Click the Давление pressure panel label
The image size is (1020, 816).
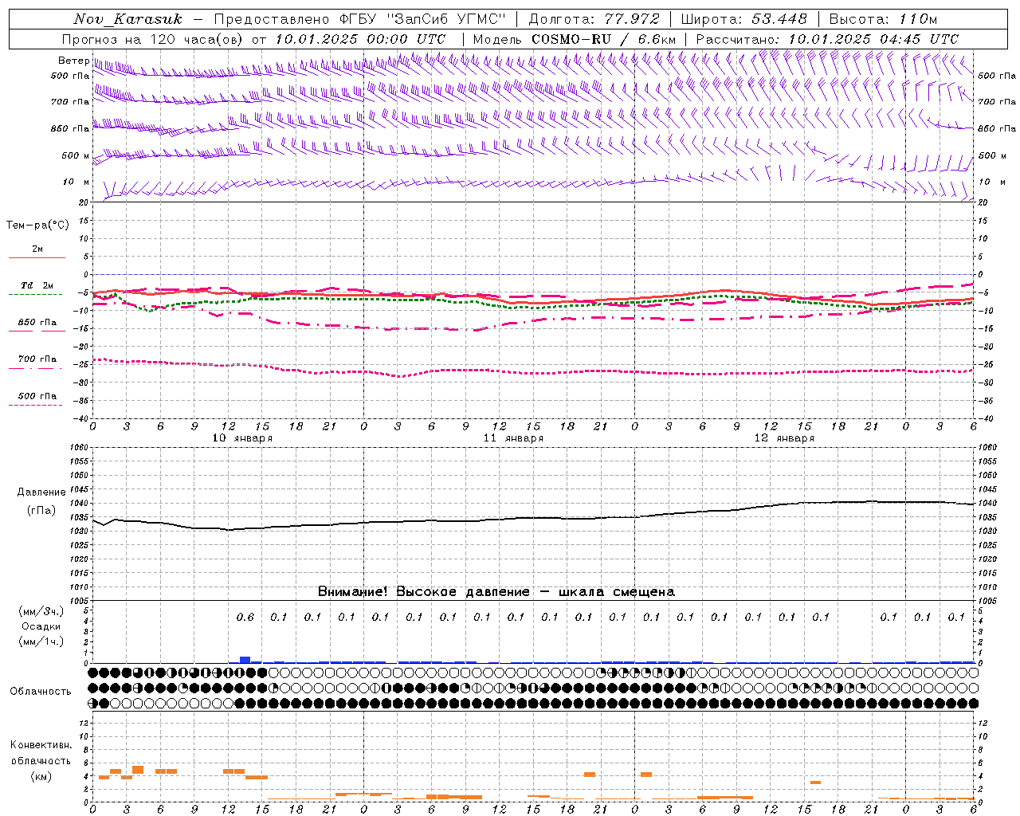point(41,492)
